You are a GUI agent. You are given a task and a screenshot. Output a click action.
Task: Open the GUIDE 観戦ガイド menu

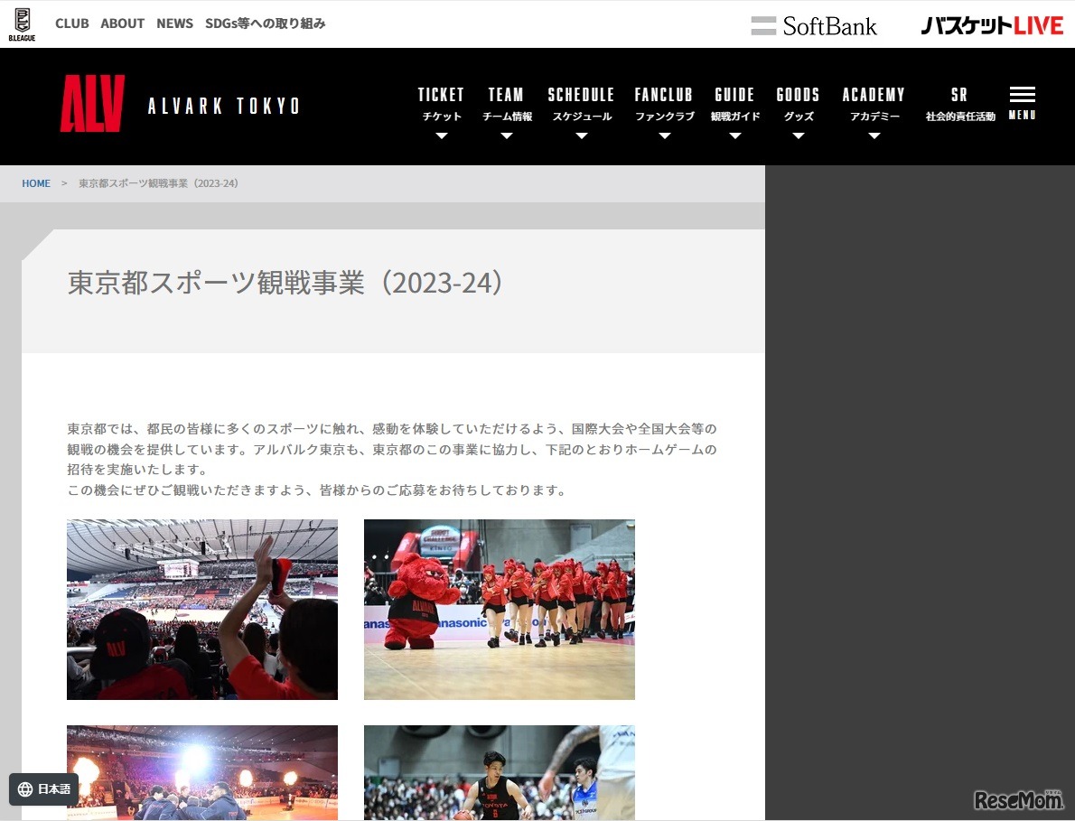tap(734, 104)
